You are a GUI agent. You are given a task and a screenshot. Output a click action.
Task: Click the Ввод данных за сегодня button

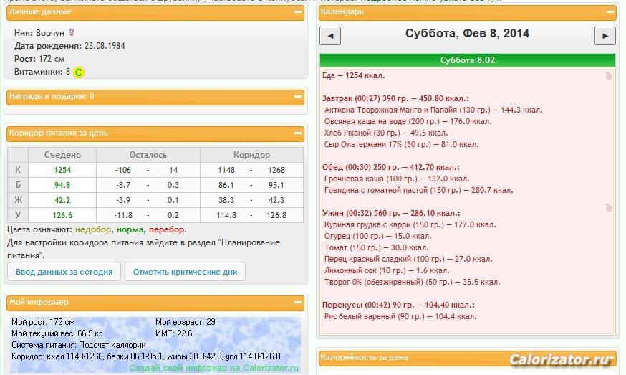point(64,272)
